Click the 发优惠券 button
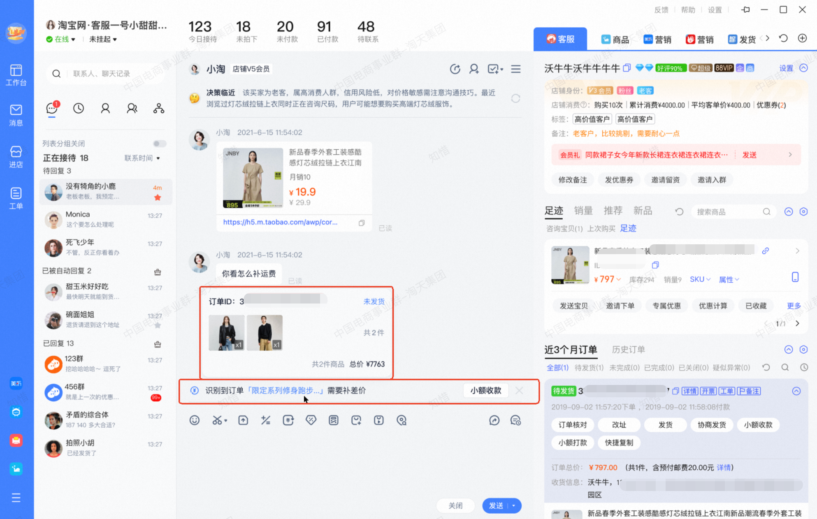817x519 pixels. click(x=619, y=180)
